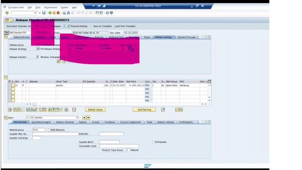Click the Create New Session icon
The image size is (302, 170).
[x=97, y=13]
